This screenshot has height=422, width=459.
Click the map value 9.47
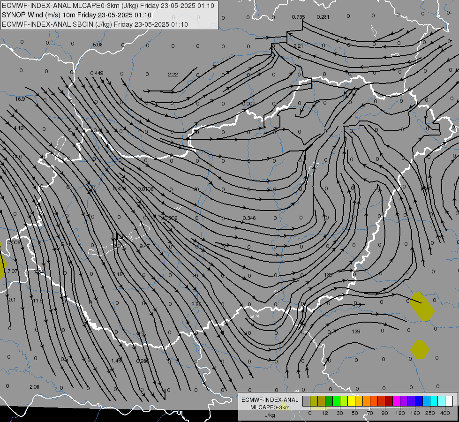click(x=144, y=246)
